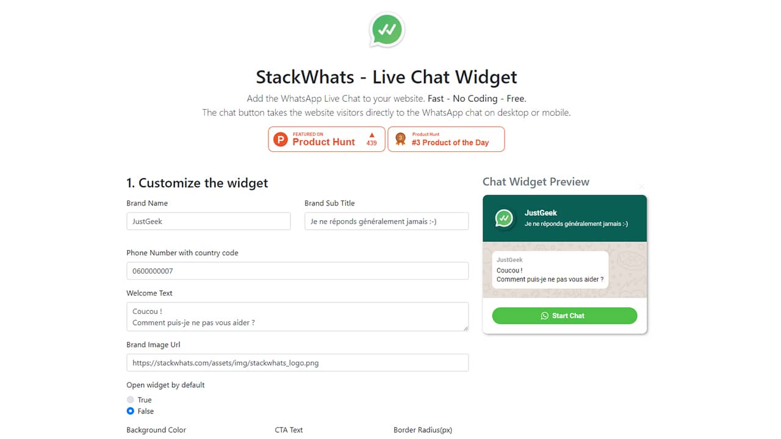Viewport: 781px width, 439px height.
Task: Select the False radio for open widget by default
Action: pyautogui.click(x=131, y=411)
